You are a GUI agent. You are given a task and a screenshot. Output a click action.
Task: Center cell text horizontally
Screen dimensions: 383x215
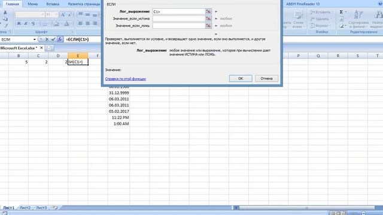tap(87, 23)
